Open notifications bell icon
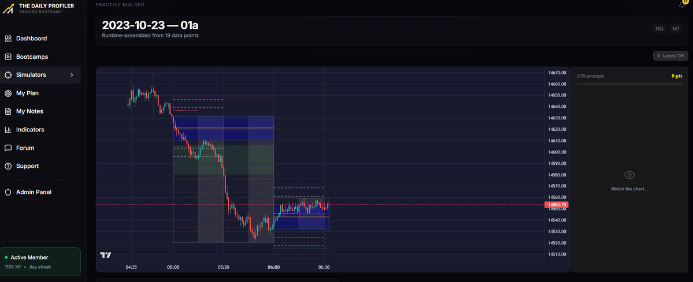 coord(681,5)
